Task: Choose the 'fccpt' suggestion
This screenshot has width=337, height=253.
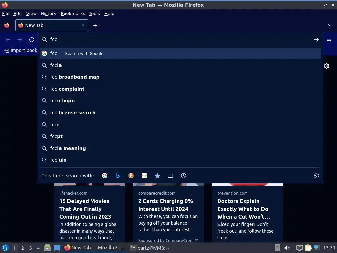Action: tap(180, 136)
